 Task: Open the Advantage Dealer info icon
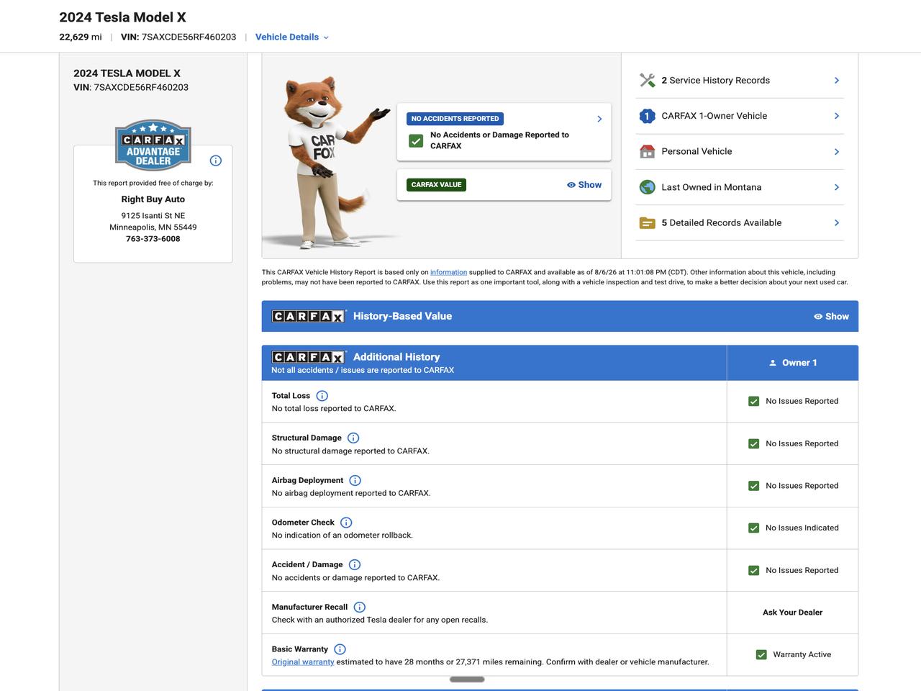pos(216,161)
